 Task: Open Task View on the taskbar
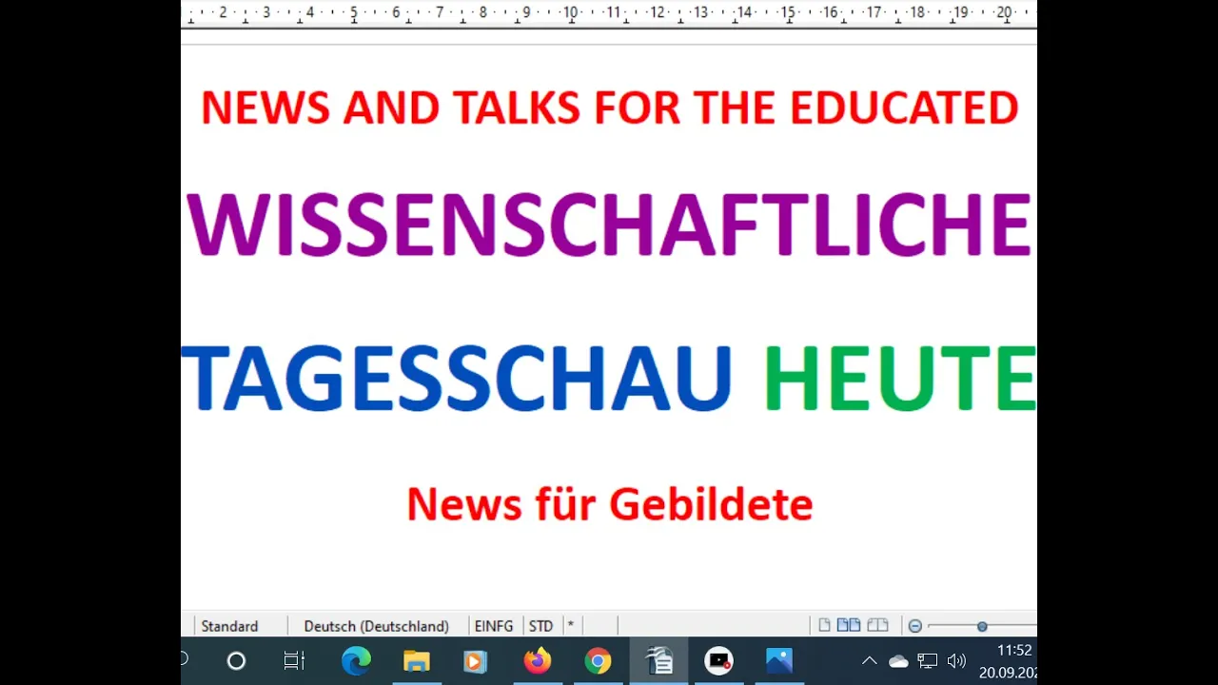point(294,660)
